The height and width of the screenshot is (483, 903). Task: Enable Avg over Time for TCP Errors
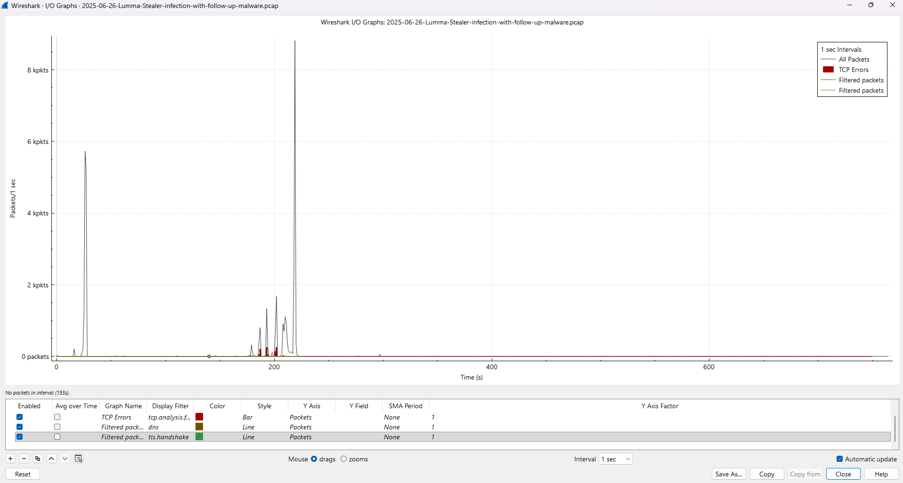(57, 417)
